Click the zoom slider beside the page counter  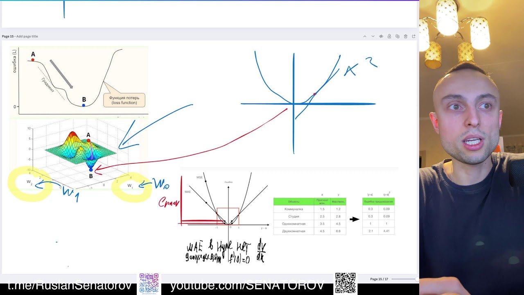point(404,279)
